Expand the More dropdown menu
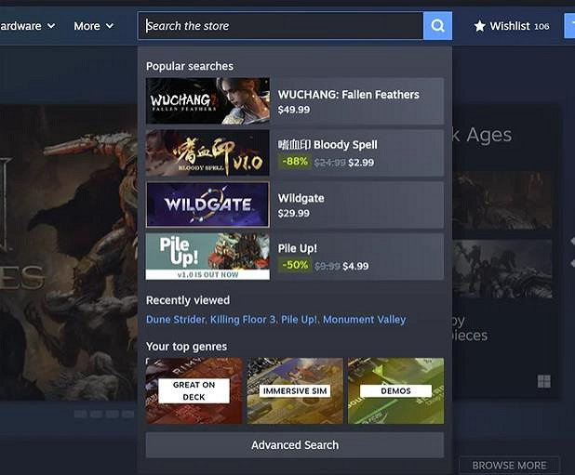 tap(93, 26)
